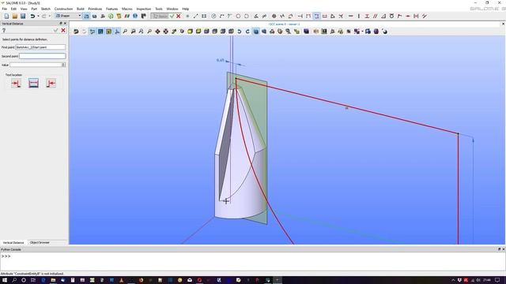Click rotate clockwise icon in viewer toolbar

click(x=247, y=32)
